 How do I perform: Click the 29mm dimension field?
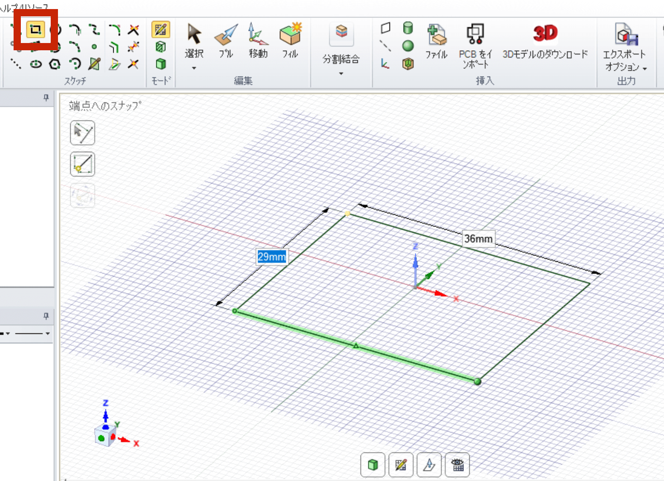tap(272, 257)
